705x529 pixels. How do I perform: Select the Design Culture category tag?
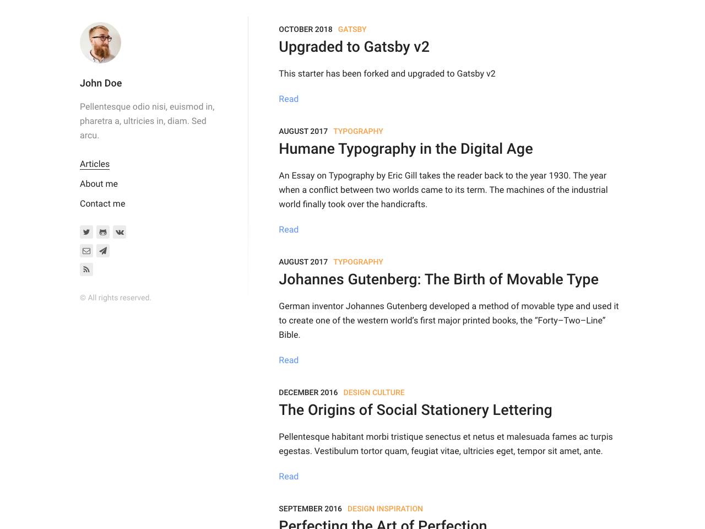373,392
